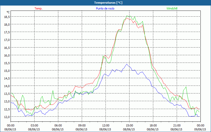Click the 18,5 y-axis value
The width and height of the screenshot is (211, 132).
coord(7,17)
